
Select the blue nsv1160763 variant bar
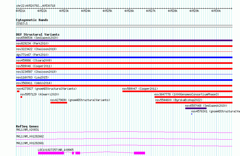click(x=124, y=80)
